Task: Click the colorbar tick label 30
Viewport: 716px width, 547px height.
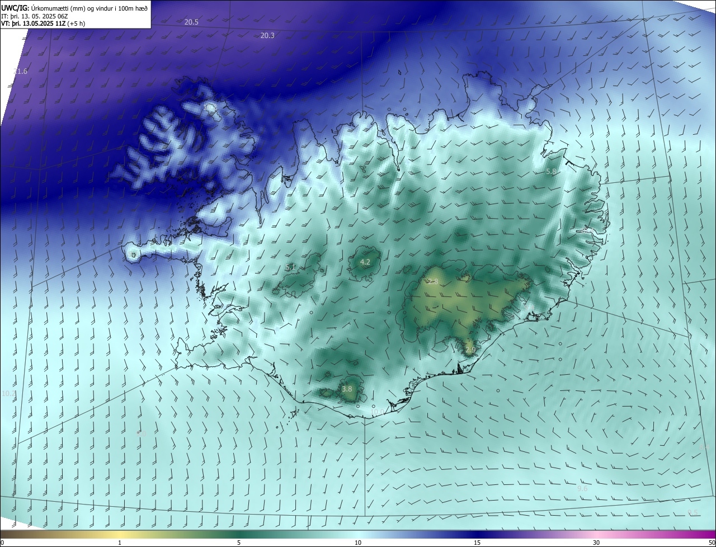Action: [596, 543]
